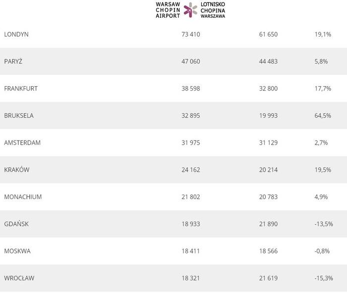Select the -13,5% change for Gdańsk

pos(322,224)
